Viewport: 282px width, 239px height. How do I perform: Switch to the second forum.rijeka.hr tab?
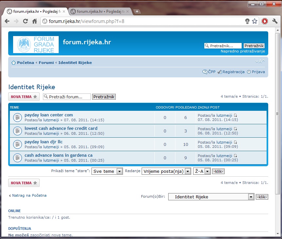[x=99, y=11]
